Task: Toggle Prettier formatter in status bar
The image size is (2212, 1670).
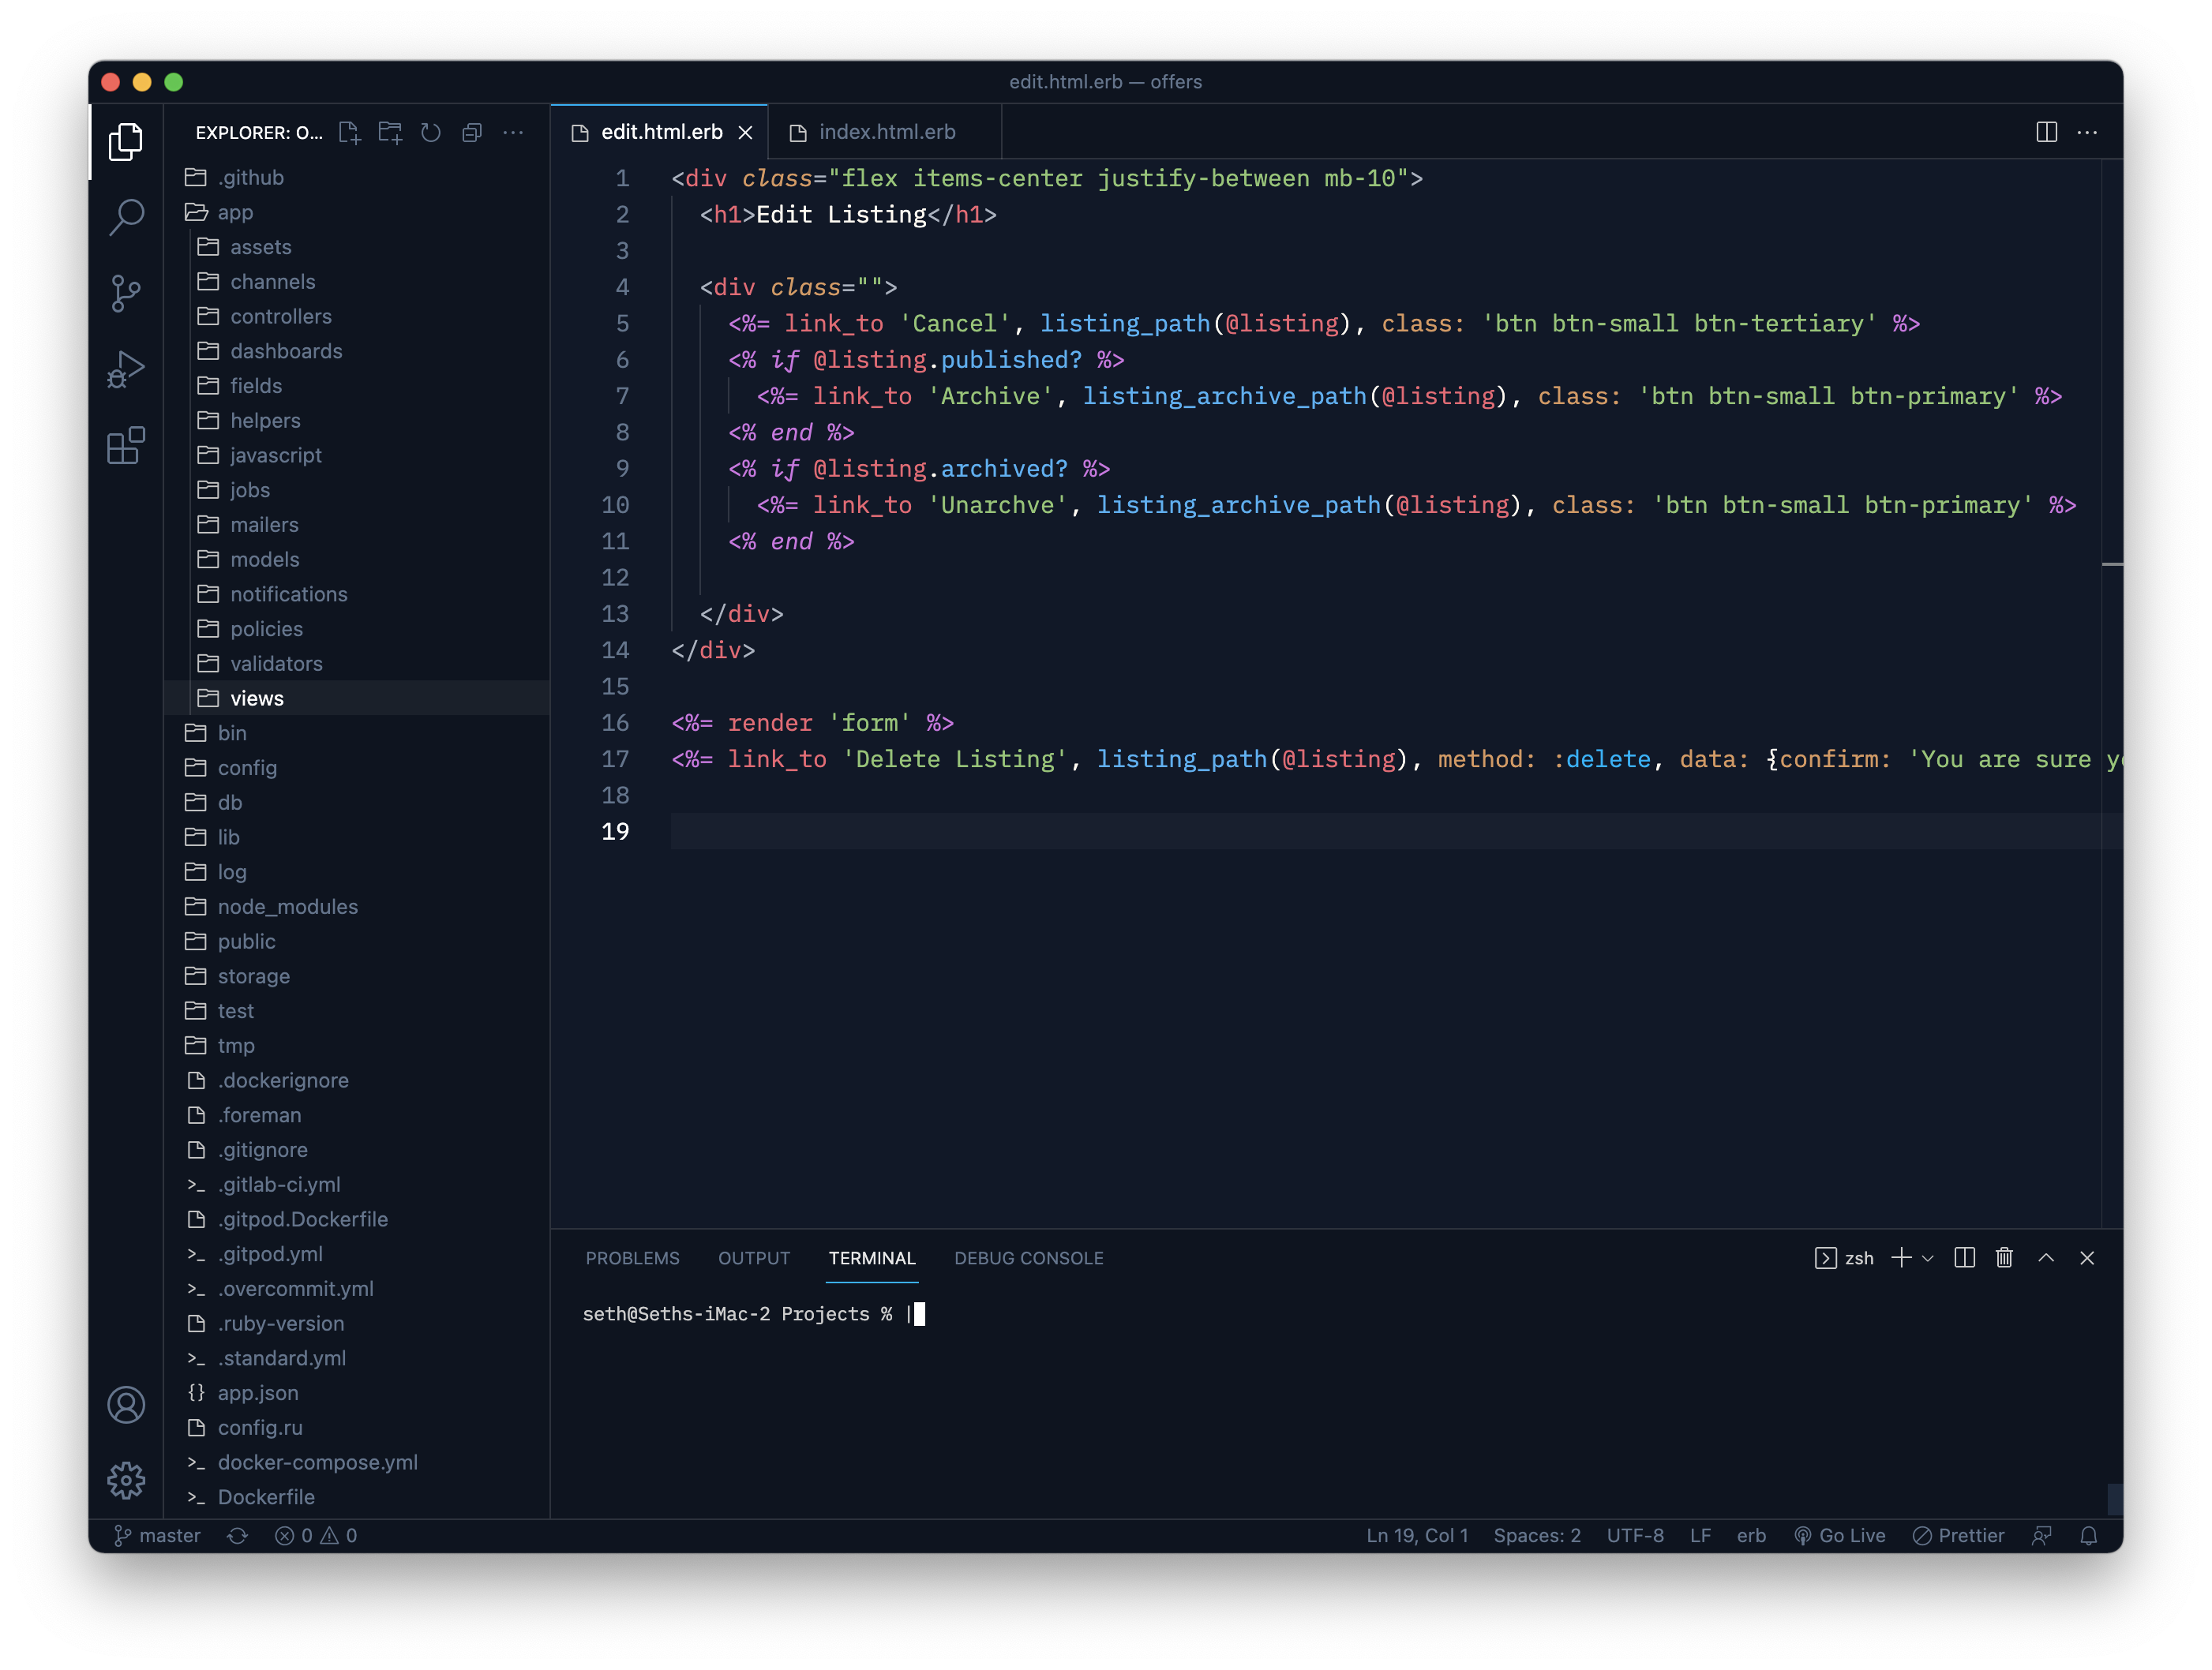Action: coord(1958,1535)
